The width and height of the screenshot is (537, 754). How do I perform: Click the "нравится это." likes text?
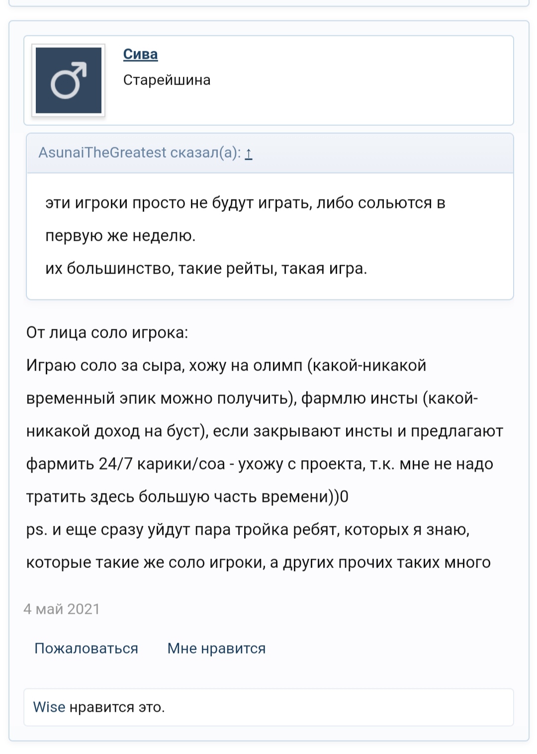pyautogui.click(x=117, y=707)
